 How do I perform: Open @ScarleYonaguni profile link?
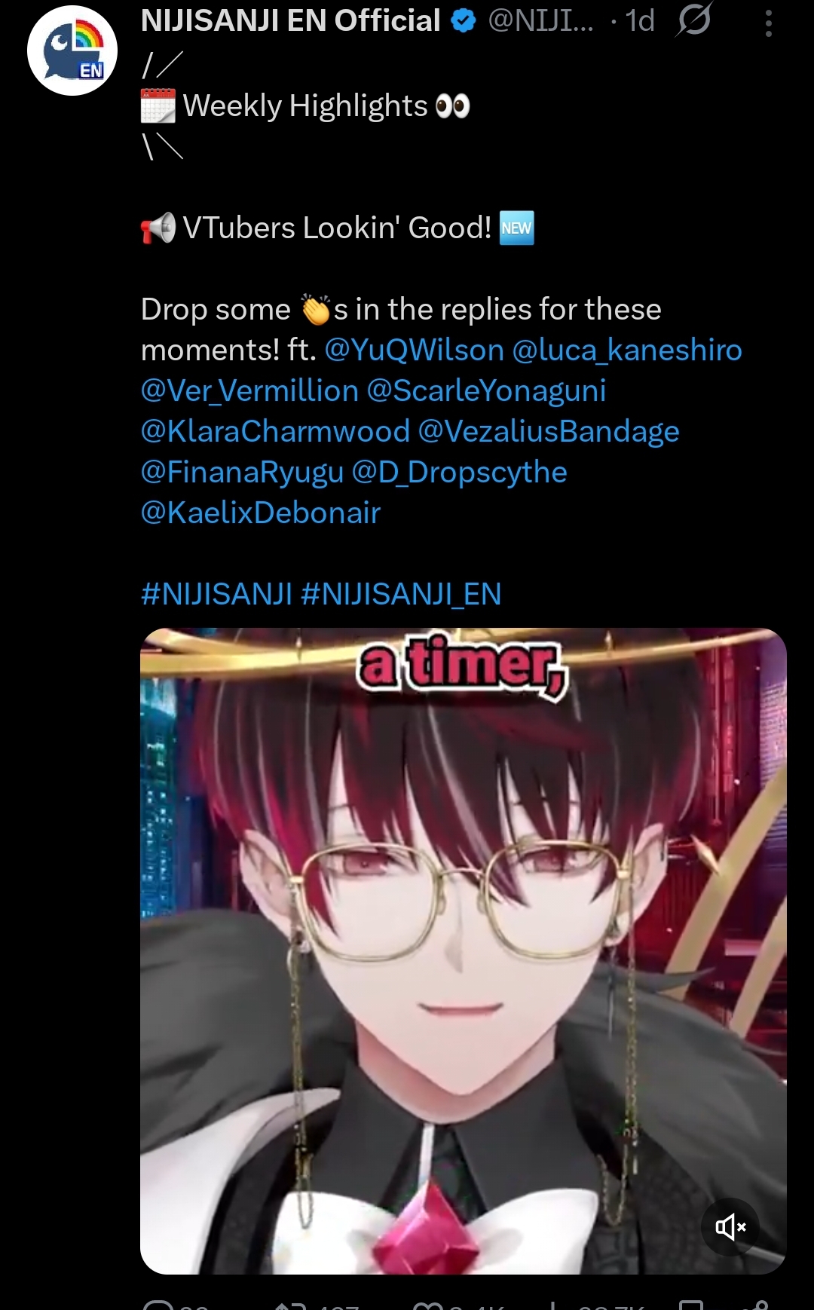pos(486,390)
